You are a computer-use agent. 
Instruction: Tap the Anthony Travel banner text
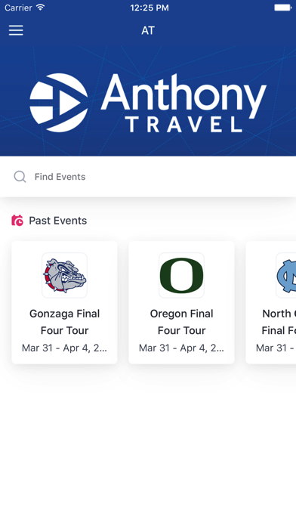tap(183, 103)
